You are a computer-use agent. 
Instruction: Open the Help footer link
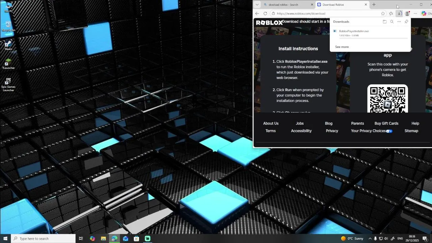(x=415, y=124)
